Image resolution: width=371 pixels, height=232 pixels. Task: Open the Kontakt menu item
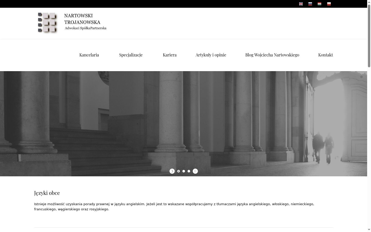pos(325,55)
